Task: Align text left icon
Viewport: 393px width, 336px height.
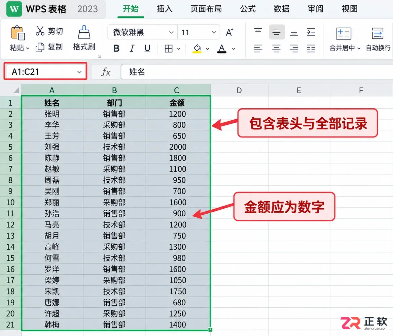Action: [x=258, y=48]
